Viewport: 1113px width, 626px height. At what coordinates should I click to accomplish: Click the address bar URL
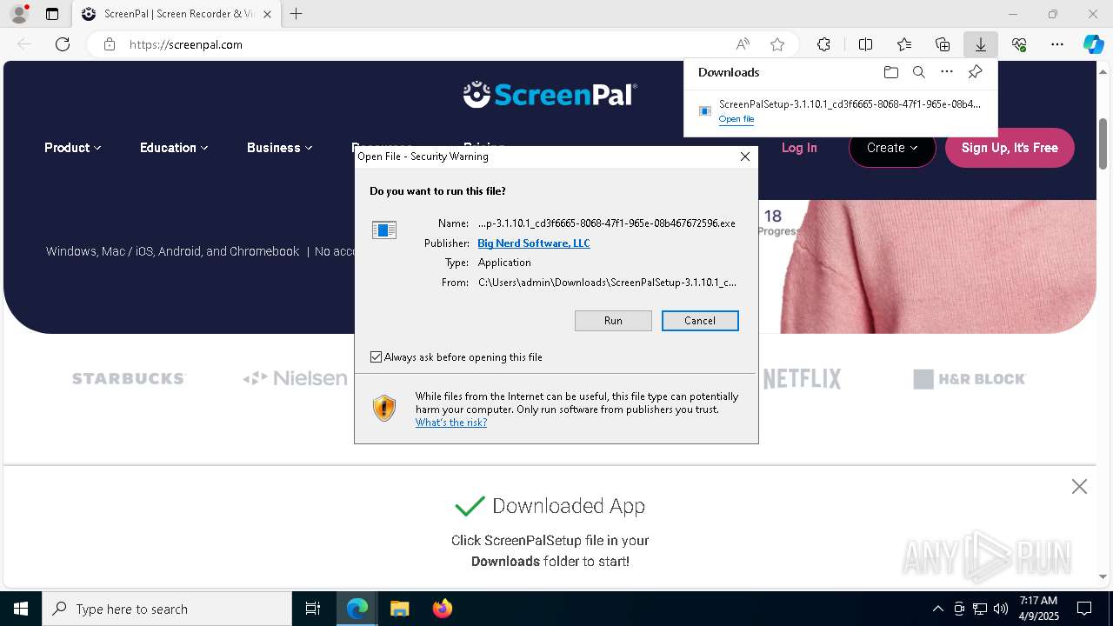coord(186,44)
